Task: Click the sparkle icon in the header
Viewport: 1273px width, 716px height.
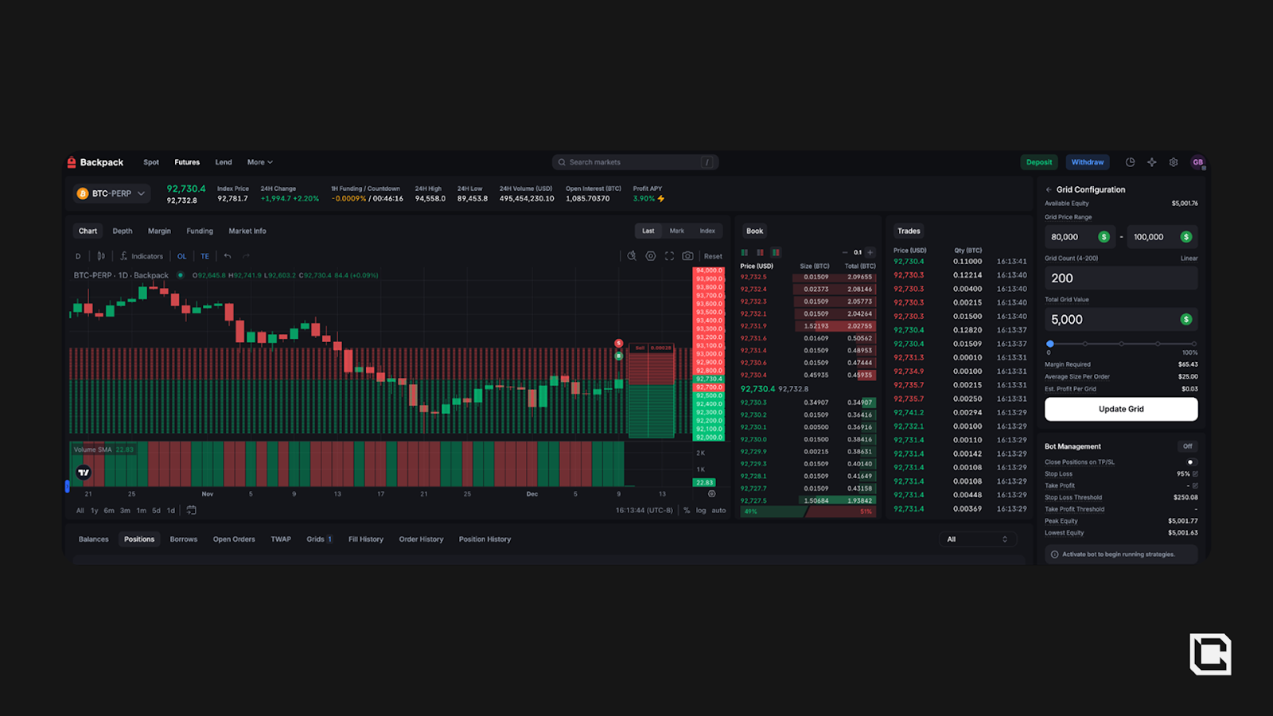Action: click(1151, 162)
